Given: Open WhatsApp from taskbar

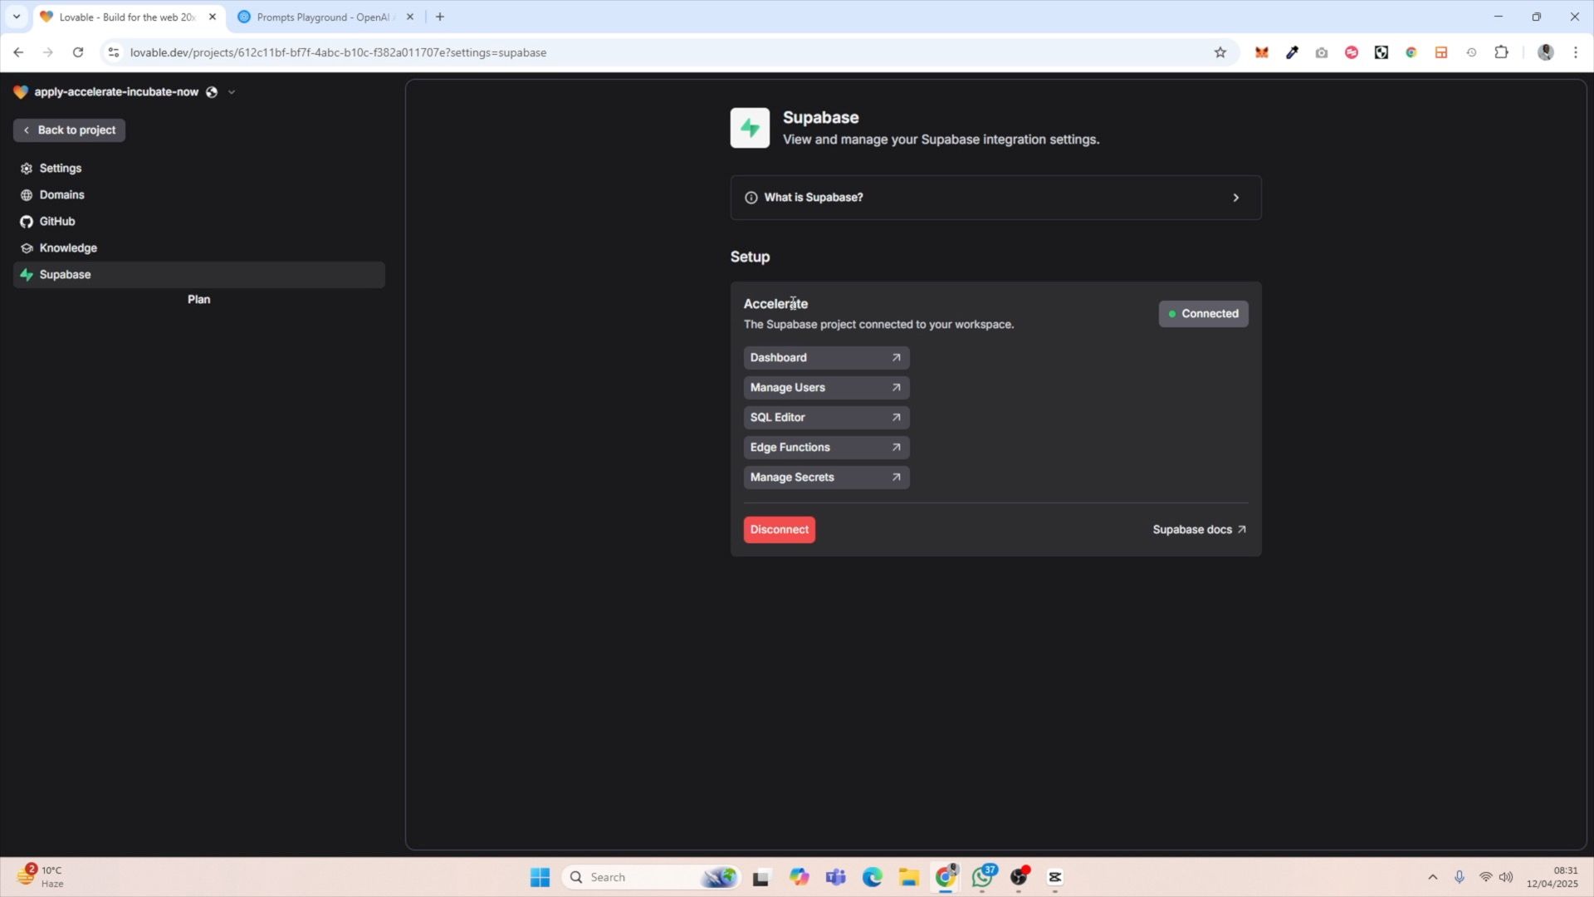Looking at the screenshot, I should pyautogui.click(x=983, y=876).
